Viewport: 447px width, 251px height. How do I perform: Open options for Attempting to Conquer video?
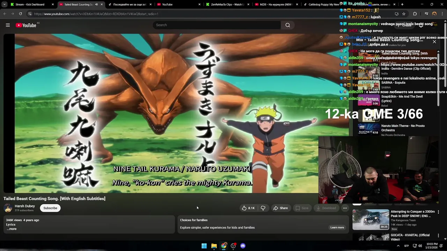point(438,212)
